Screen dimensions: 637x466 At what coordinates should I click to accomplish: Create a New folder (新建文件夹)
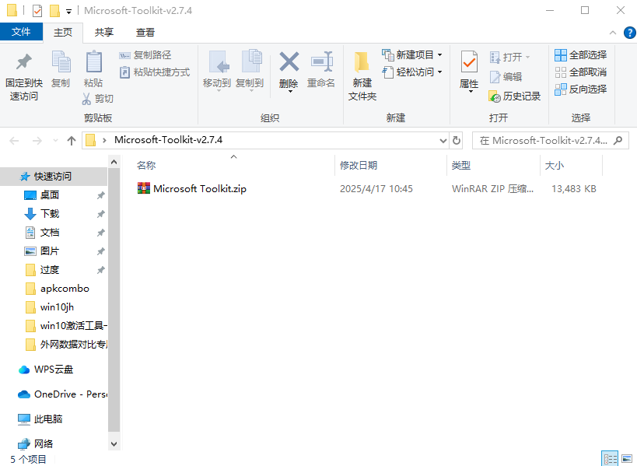click(362, 76)
